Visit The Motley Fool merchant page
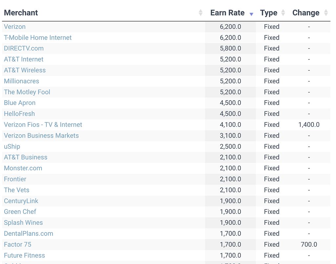The image size is (336, 264). tap(27, 92)
